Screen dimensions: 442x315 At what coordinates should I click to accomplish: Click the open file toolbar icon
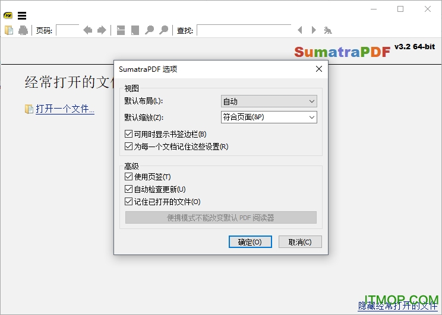(10, 30)
